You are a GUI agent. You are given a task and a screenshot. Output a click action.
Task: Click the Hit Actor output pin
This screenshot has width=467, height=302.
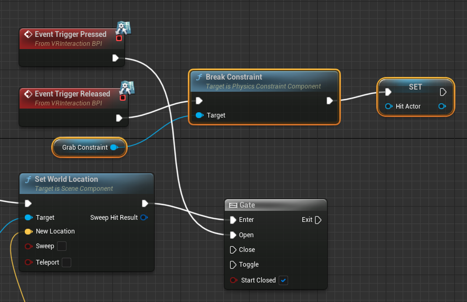pyautogui.click(x=442, y=106)
